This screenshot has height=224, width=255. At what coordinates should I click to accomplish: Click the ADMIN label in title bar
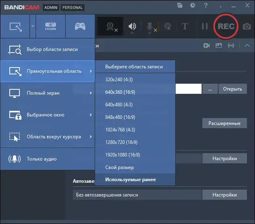click(x=51, y=7)
